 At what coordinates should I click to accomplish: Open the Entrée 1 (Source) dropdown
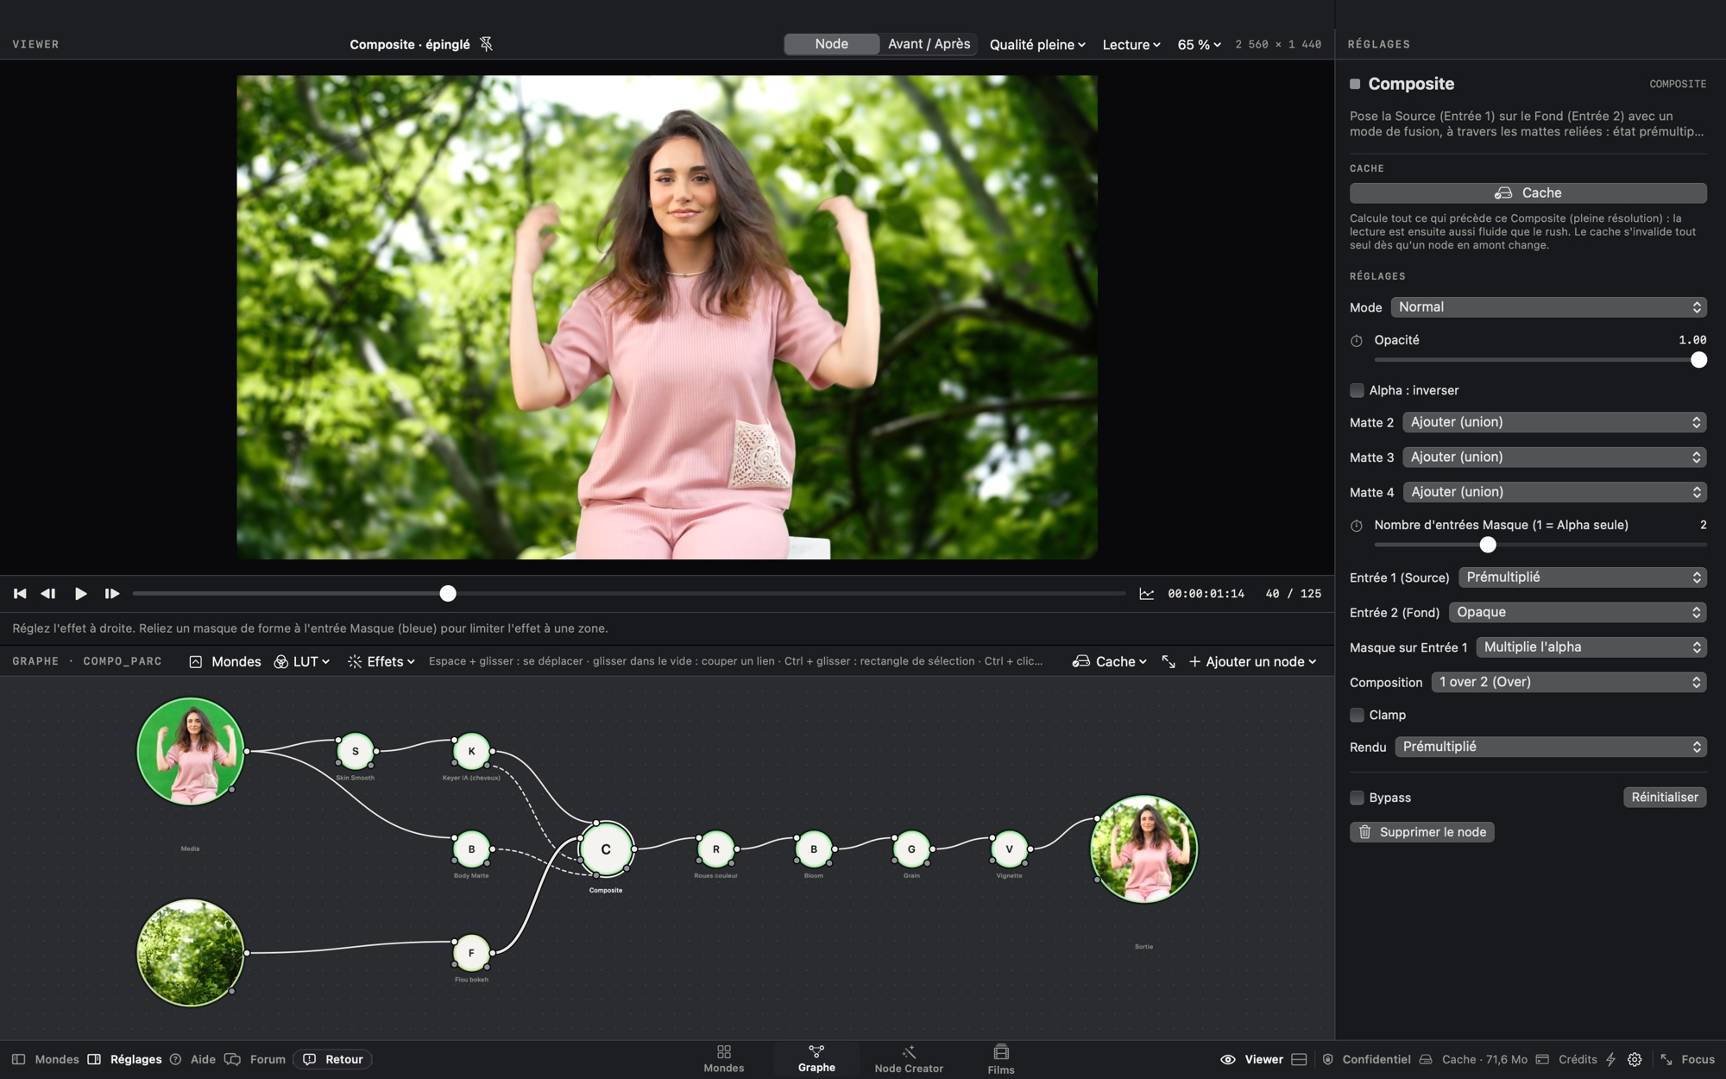point(1582,577)
